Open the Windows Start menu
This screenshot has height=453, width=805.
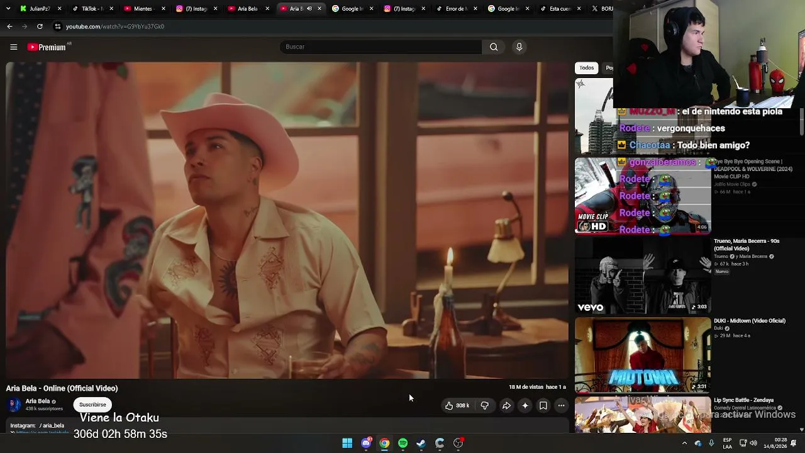347,443
